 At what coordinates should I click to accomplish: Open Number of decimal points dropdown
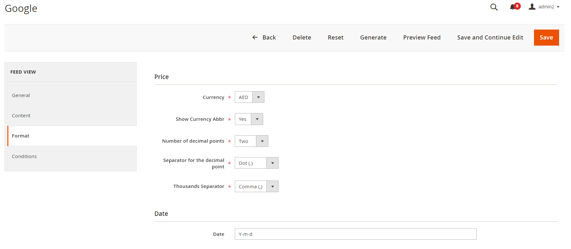pyautogui.click(x=251, y=141)
